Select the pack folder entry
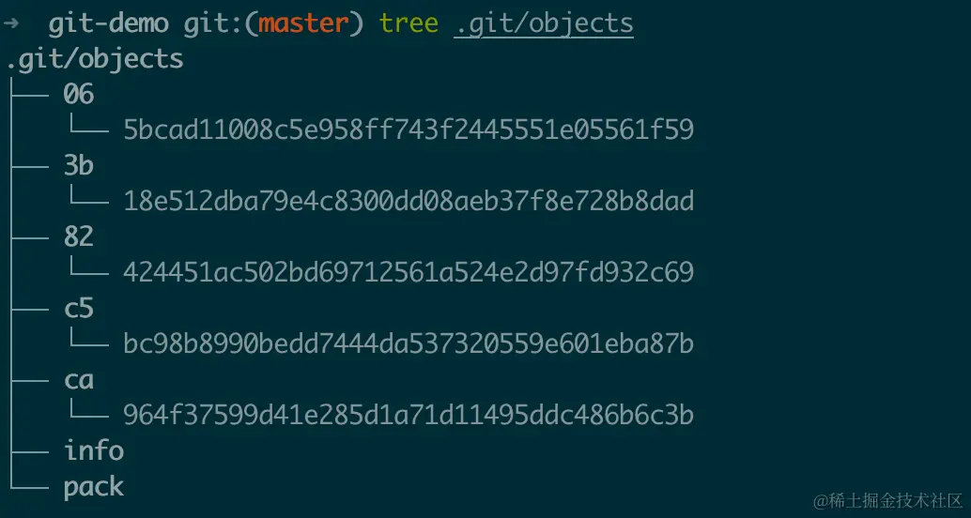This screenshot has width=971, height=518. click(94, 487)
